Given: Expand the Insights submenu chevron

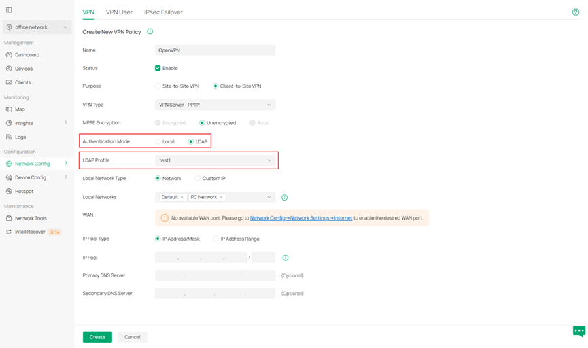Looking at the screenshot, I should 66,122.
